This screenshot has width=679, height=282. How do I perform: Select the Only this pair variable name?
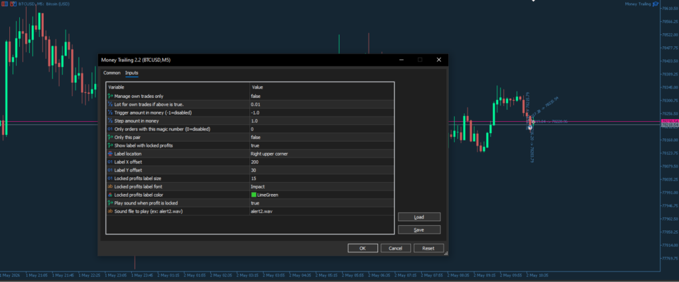127,137
